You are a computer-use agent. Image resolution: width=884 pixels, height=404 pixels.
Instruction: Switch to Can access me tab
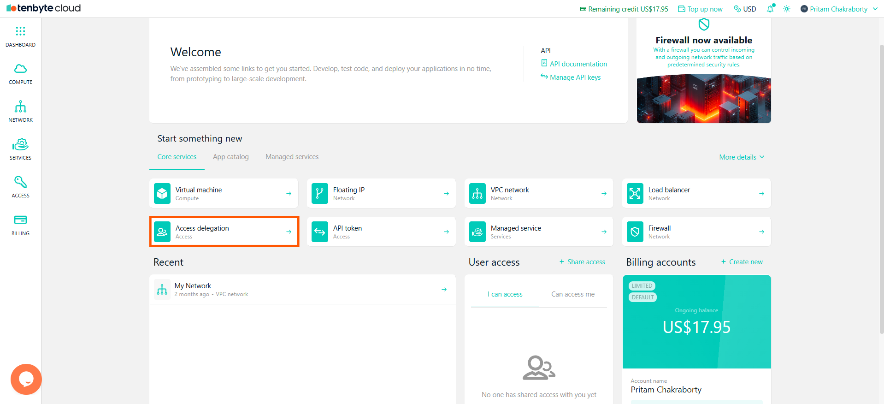click(x=573, y=294)
